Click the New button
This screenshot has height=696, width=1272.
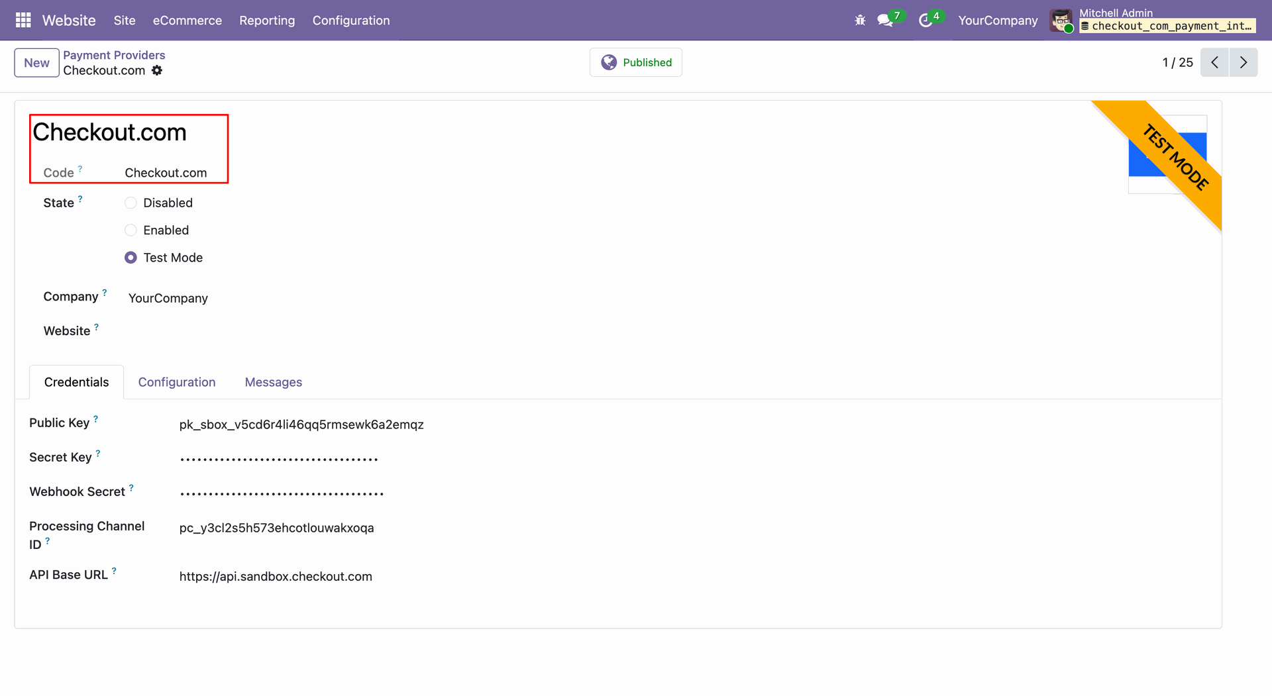pos(36,63)
